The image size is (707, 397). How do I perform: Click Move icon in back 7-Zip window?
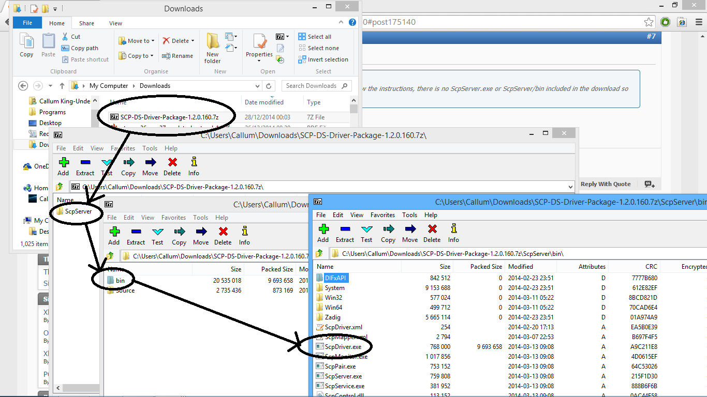(x=151, y=162)
